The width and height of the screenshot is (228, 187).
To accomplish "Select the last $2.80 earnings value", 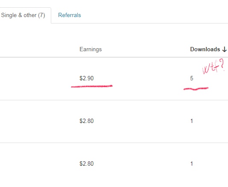I will pyautogui.click(x=87, y=164).
